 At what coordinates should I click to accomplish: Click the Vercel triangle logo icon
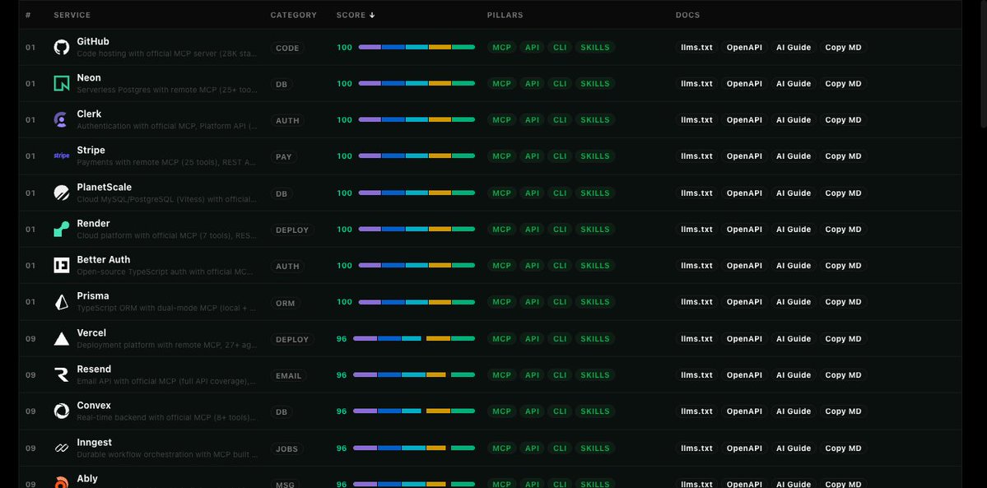coord(61,339)
